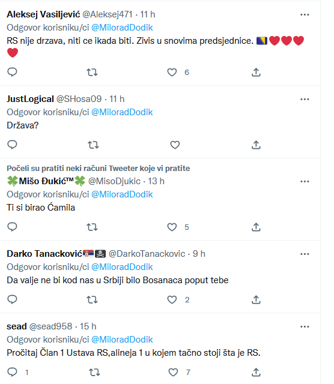Image resolution: width=334 pixels, height=384 pixels.
Task: Share sead's tweet
Action: [256, 372]
